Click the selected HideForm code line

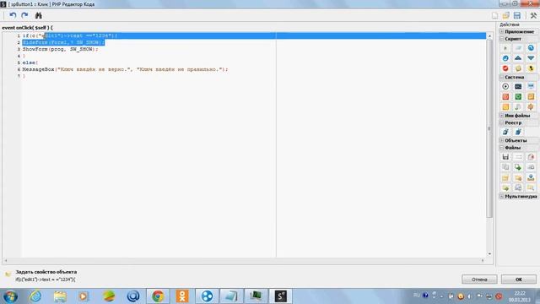63,42
